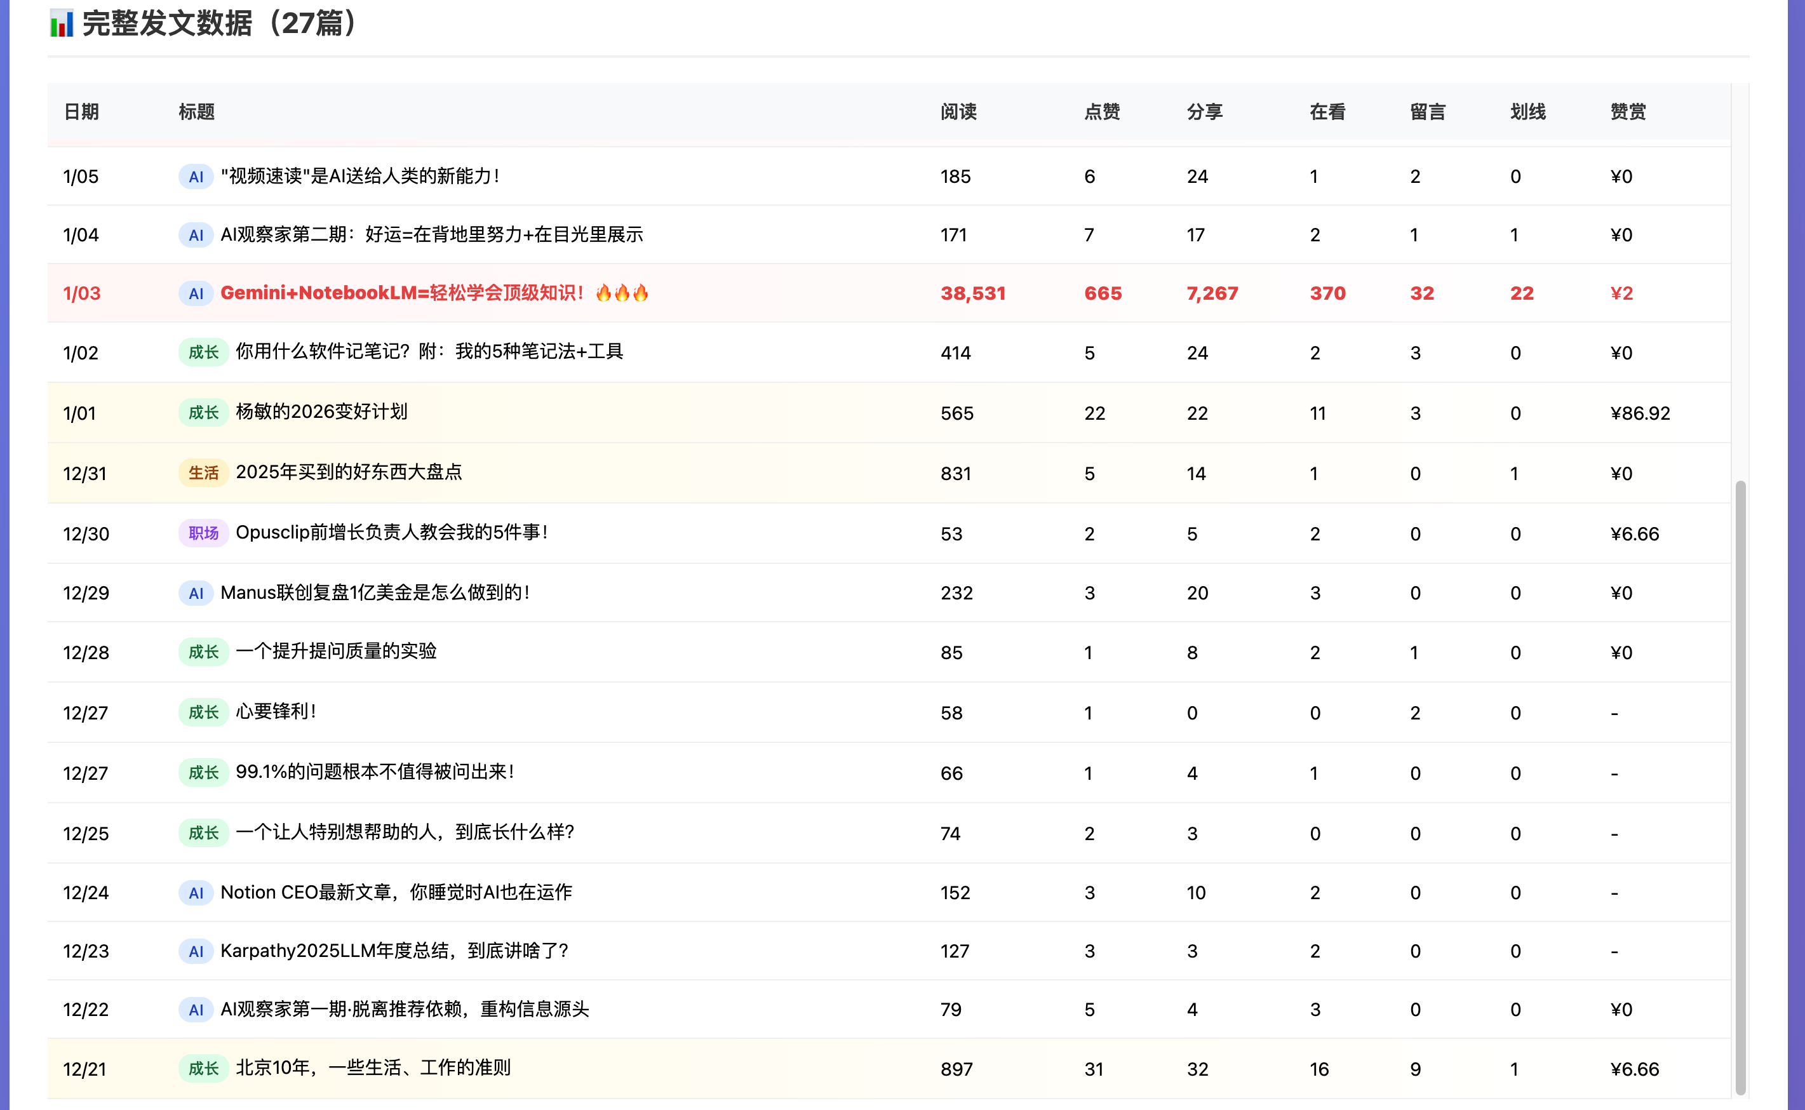Click the bar chart icon beside the title
The width and height of the screenshot is (1805, 1110).
pyautogui.click(x=62, y=23)
